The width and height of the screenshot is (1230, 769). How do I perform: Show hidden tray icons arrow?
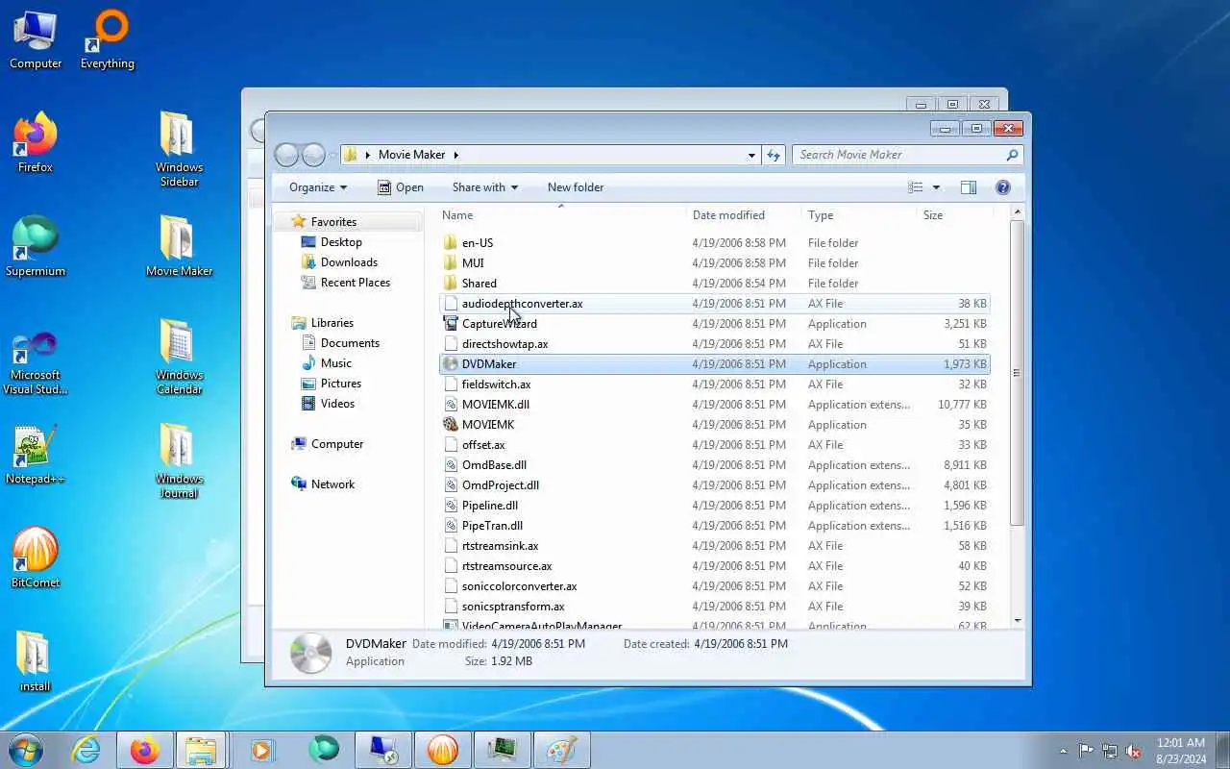point(1063,751)
